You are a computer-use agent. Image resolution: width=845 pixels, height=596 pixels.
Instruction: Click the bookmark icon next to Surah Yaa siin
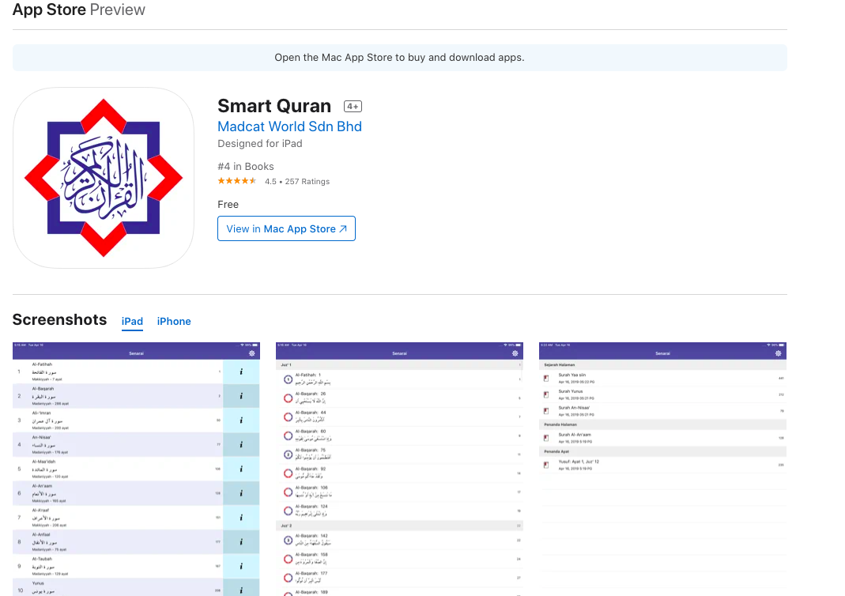point(546,378)
